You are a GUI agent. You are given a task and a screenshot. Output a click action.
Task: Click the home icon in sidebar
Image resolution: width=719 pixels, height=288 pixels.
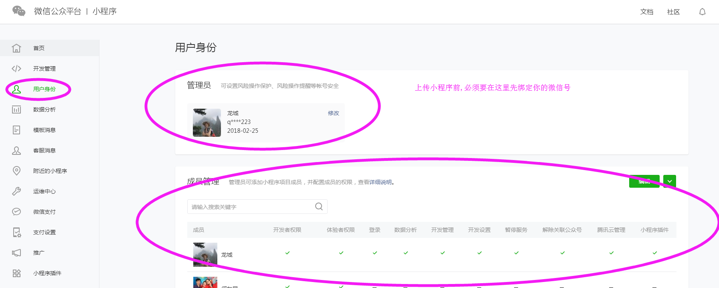coord(16,48)
